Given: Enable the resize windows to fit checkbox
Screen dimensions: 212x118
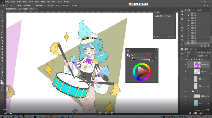Looking at the screenshot, I should (x=16, y=6).
